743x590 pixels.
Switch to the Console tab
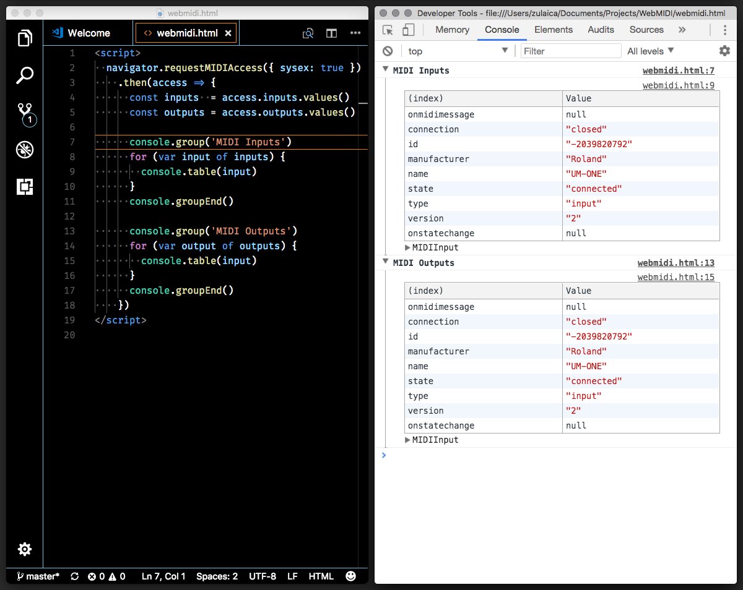click(x=502, y=30)
